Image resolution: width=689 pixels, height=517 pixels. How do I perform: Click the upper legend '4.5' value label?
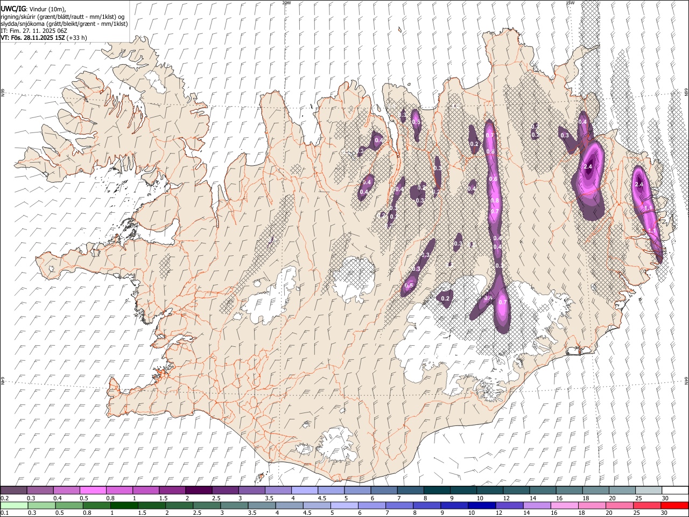322,498
